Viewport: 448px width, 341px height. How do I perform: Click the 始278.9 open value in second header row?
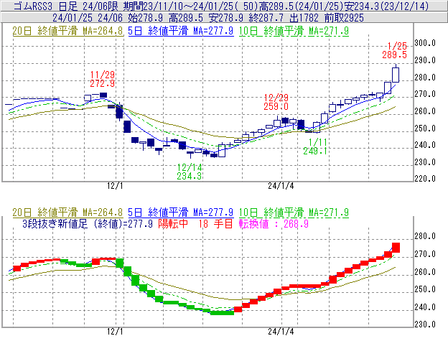click(x=145, y=18)
